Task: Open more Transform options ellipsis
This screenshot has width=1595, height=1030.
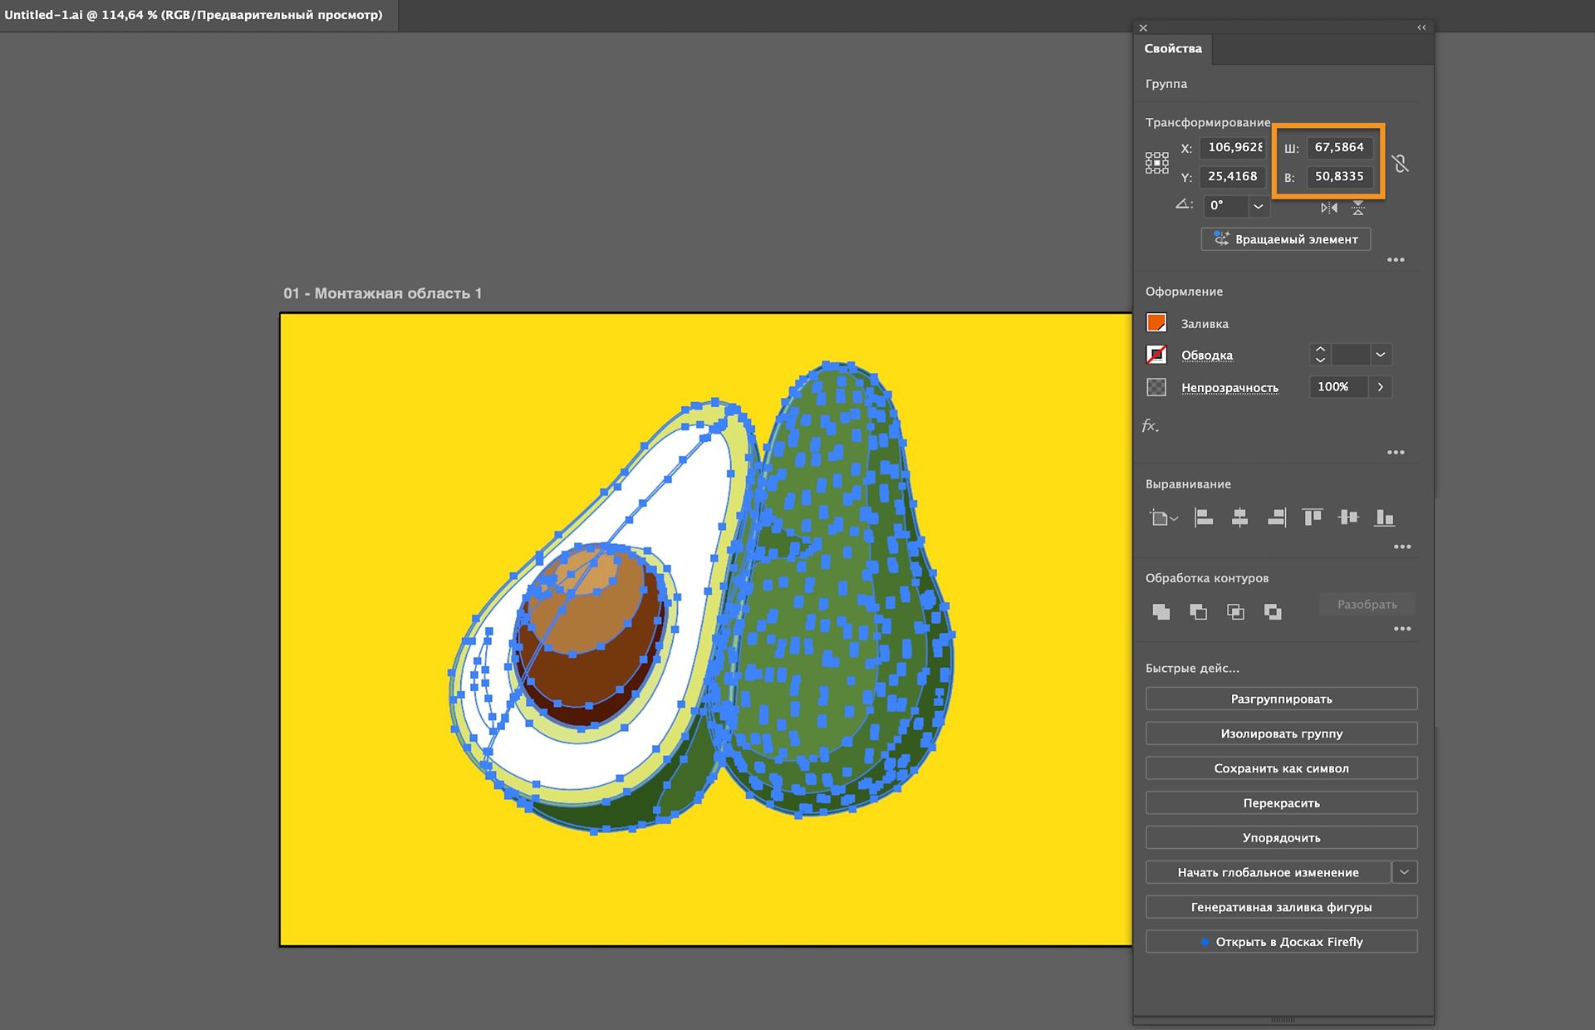Action: [1396, 260]
